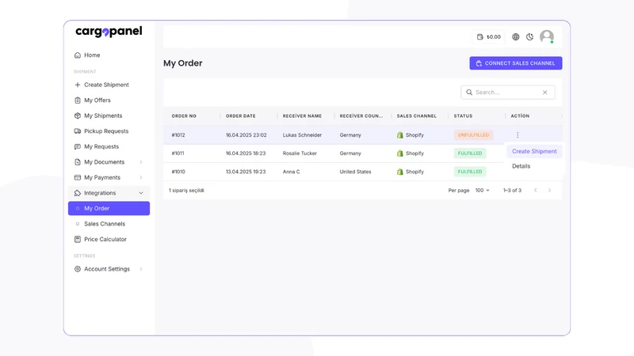Open Price Calculator label in sidebar

pyautogui.click(x=105, y=240)
